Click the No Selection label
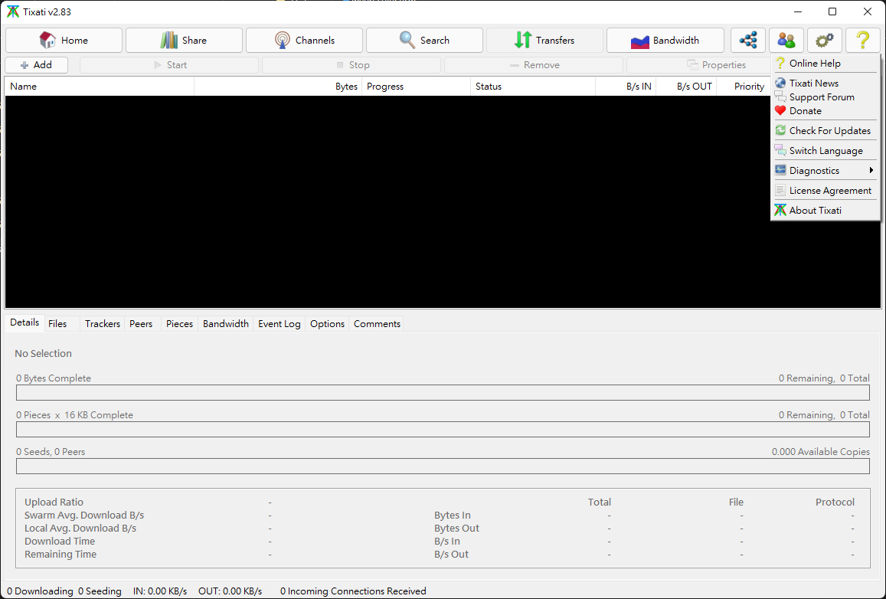Screen dimensions: 886x599 point(44,354)
